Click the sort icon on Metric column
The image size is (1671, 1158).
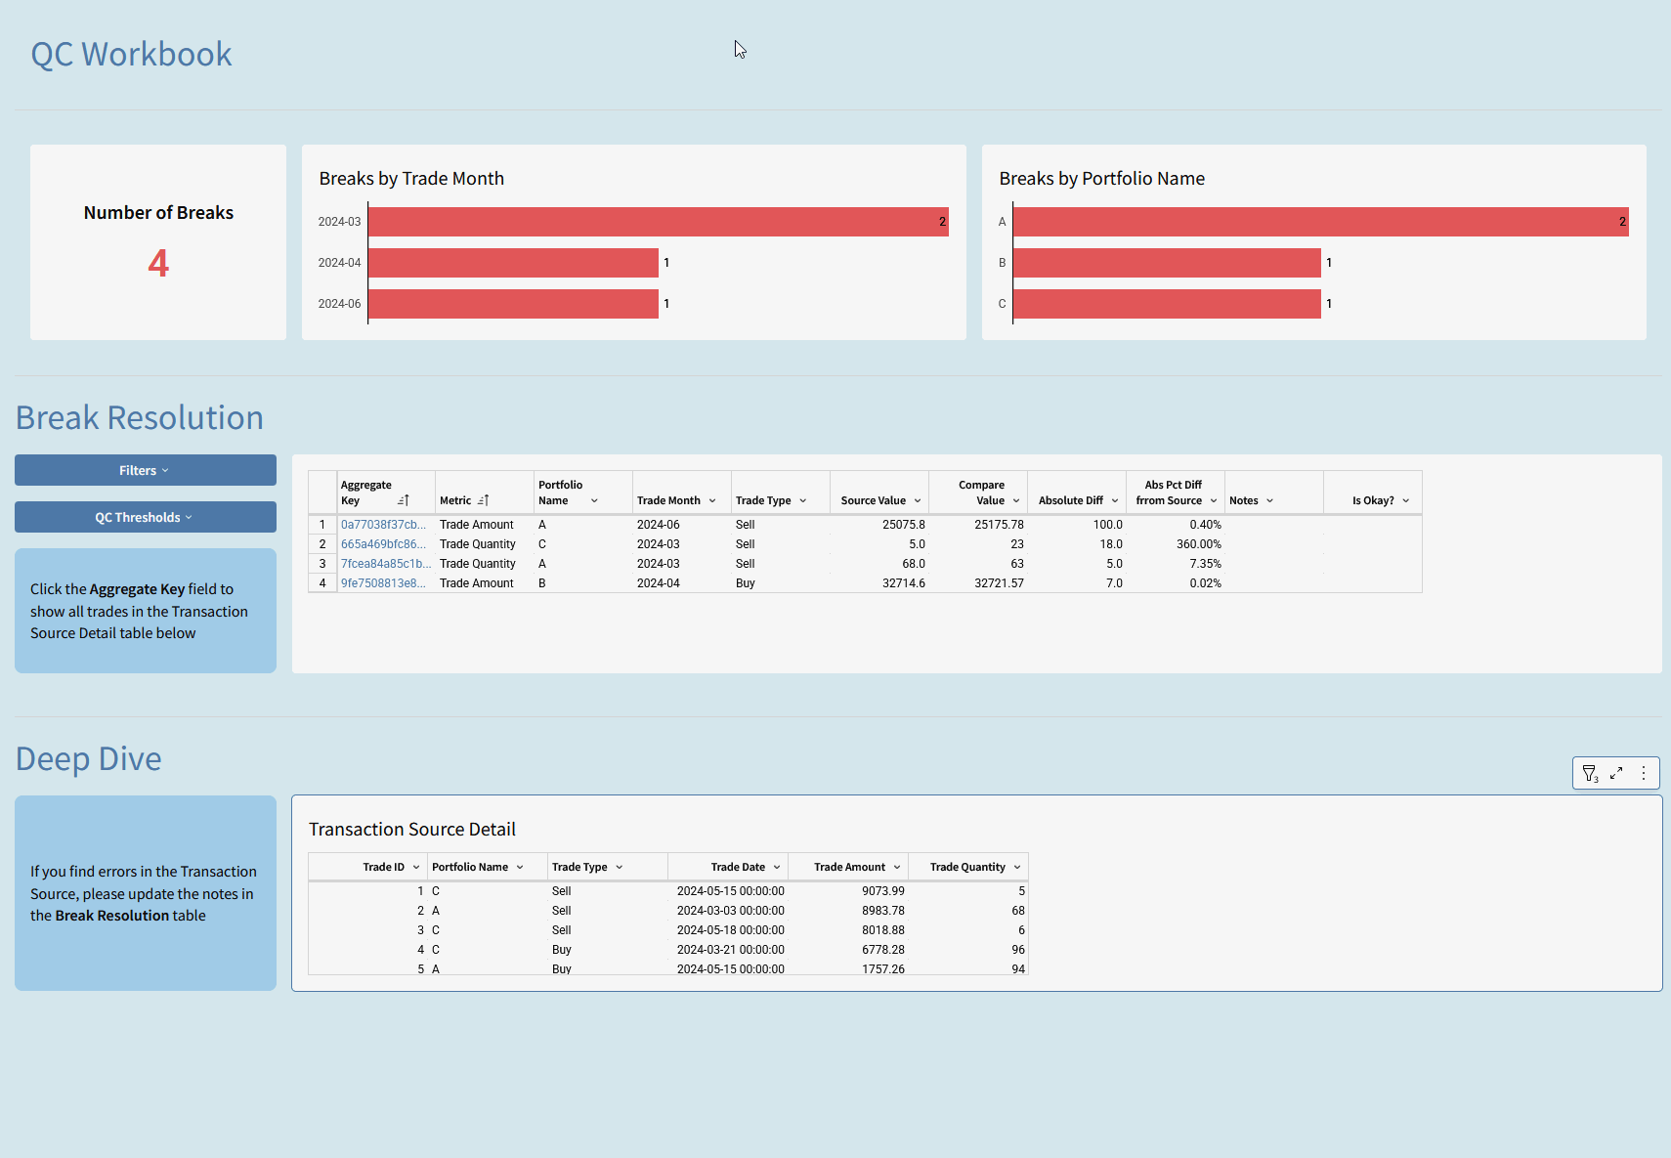(x=483, y=500)
